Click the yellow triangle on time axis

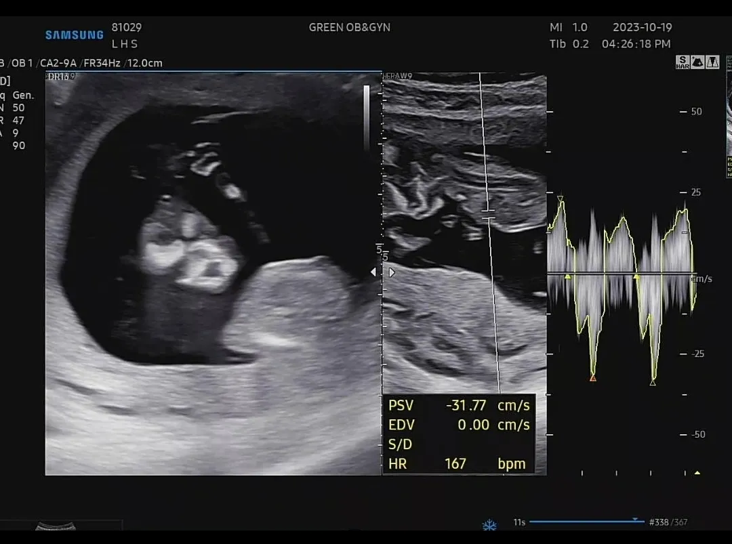tap(697, 473)
